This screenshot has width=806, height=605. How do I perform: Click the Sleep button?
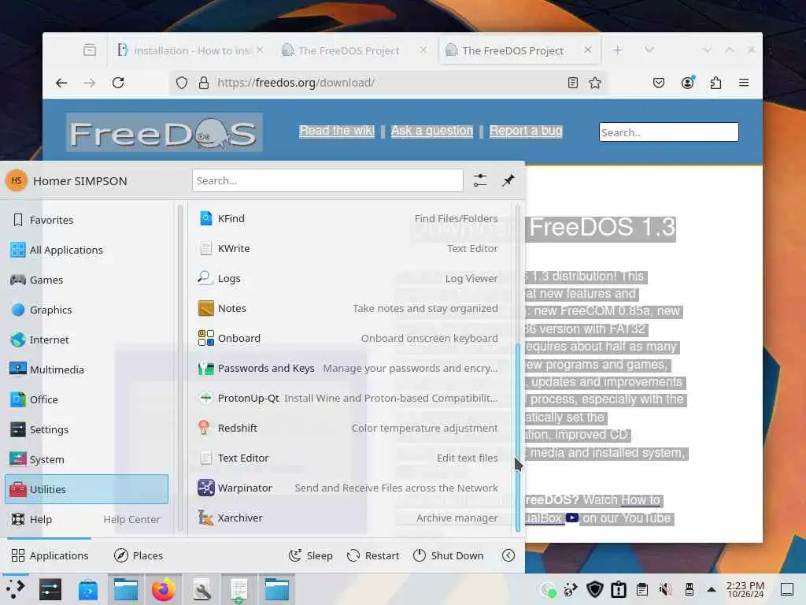pos(310,555)
